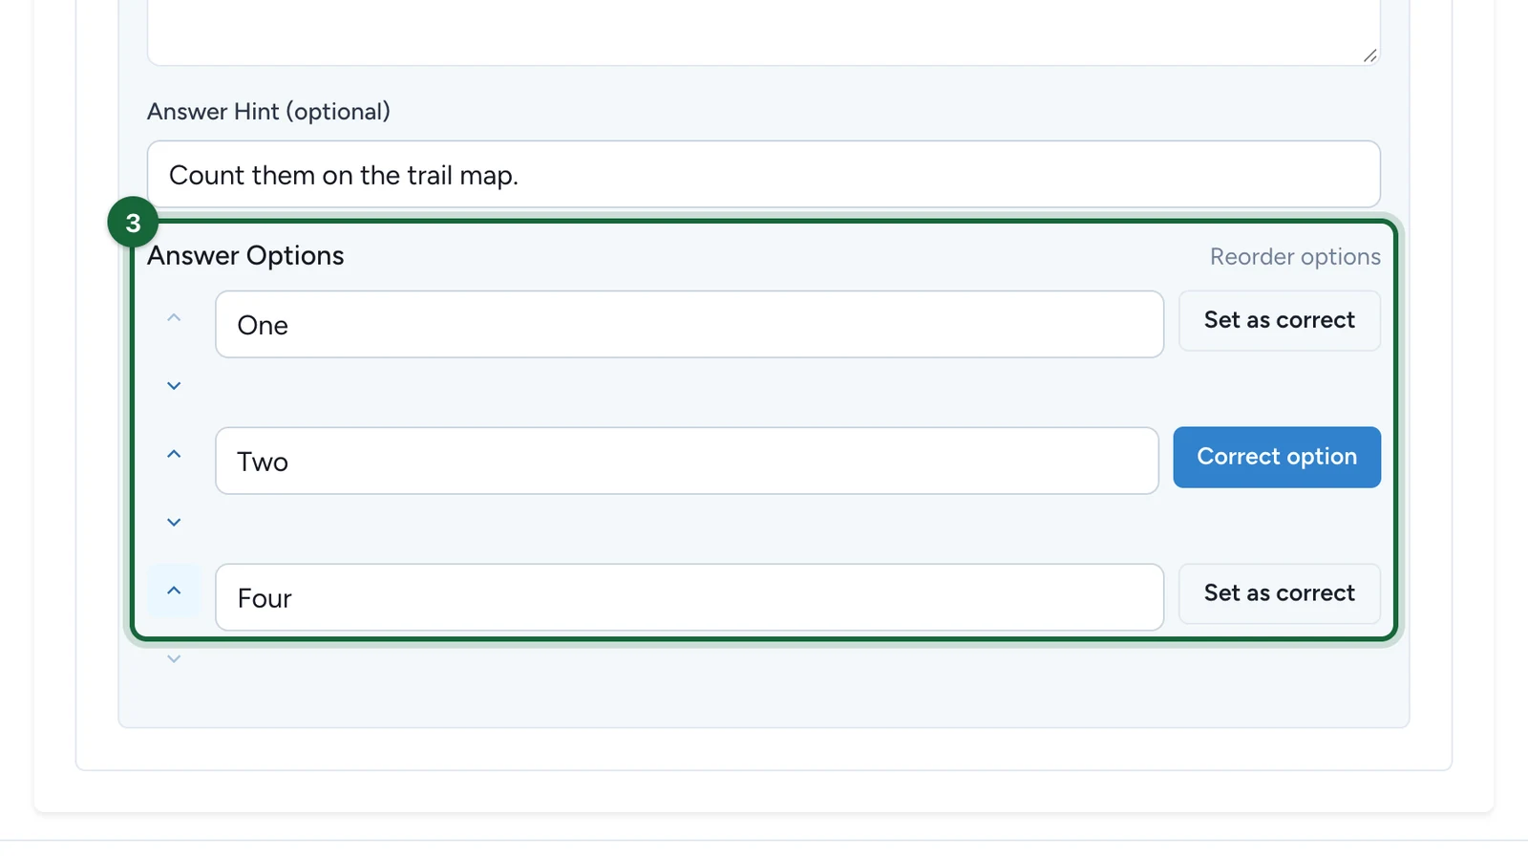The height and width of the screenshot is (860, 1528).
Task: Edit the "One" answer option field
Action: [x=690, y=325]
